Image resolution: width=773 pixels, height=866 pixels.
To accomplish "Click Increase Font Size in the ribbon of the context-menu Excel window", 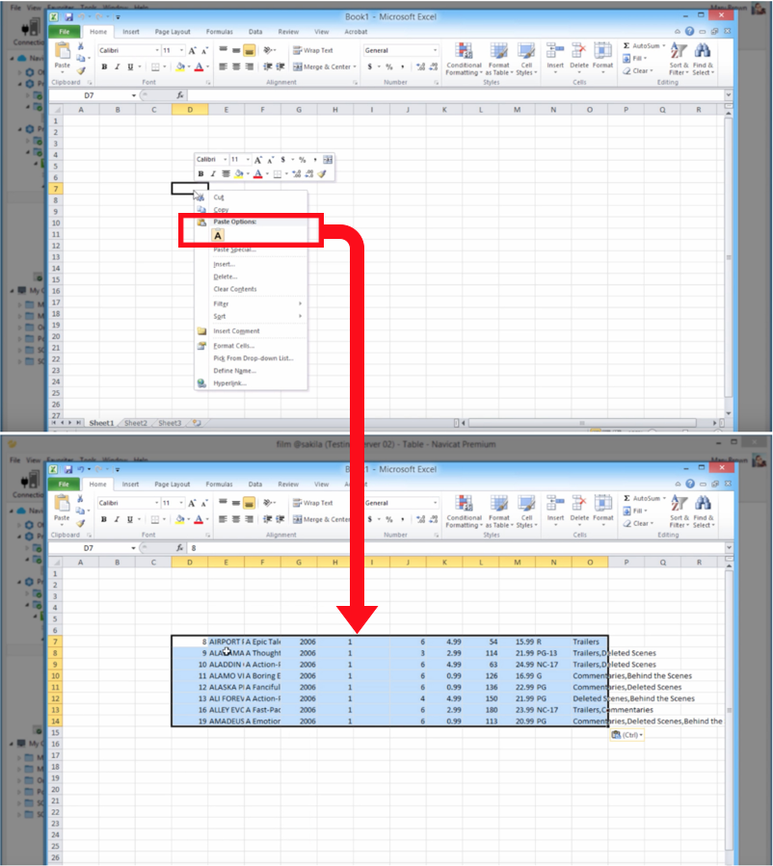I will (x=192, y=51).
